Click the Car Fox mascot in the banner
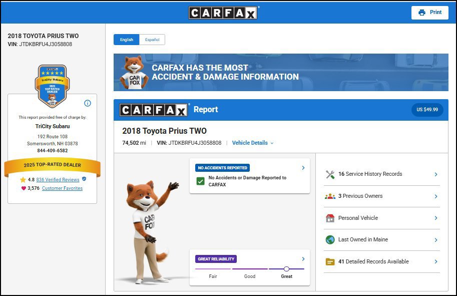Viewport: 457px width, 296px height. click(134, 72)
